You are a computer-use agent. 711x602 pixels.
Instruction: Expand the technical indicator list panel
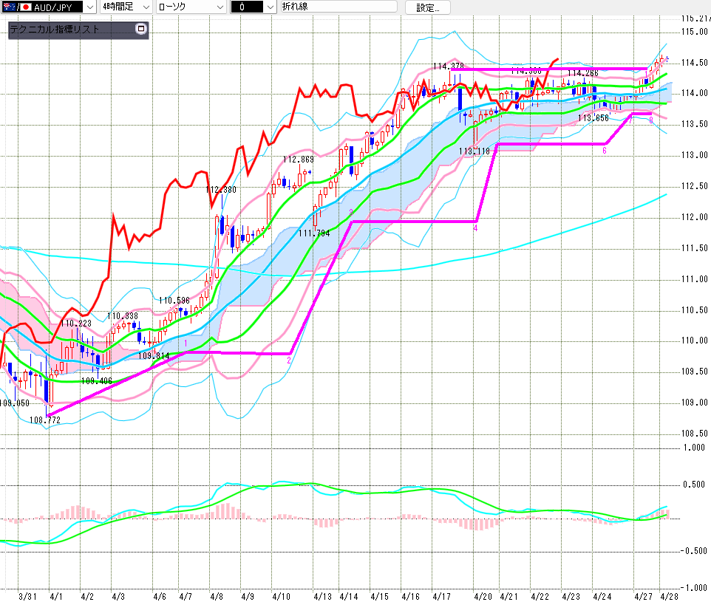(142, 30)
